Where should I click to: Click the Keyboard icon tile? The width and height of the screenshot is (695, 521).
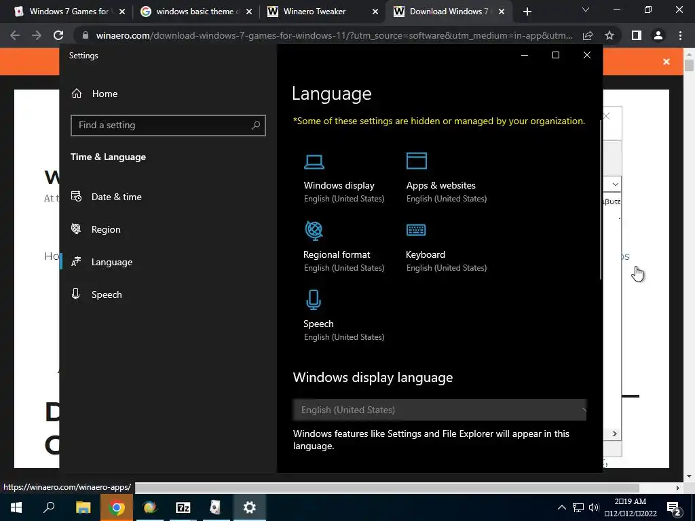coord(416,230)
